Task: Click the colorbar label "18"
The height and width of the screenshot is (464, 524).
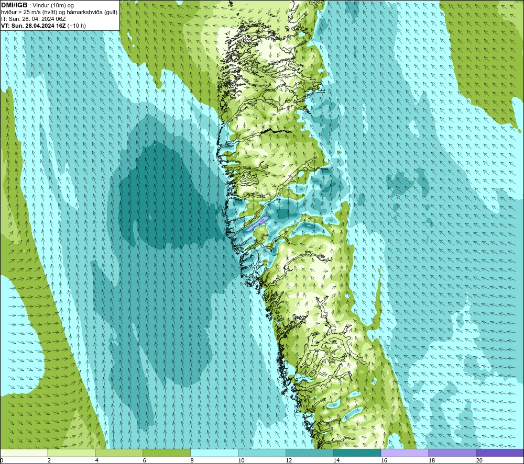Action: point(431,460)
